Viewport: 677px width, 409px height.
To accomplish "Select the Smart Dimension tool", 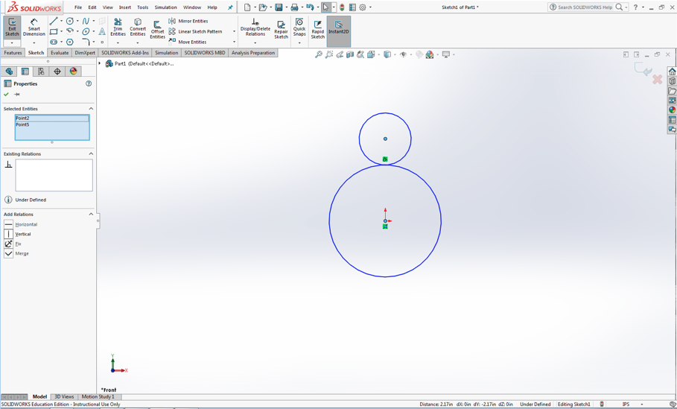I will click(x=34, y=28).
